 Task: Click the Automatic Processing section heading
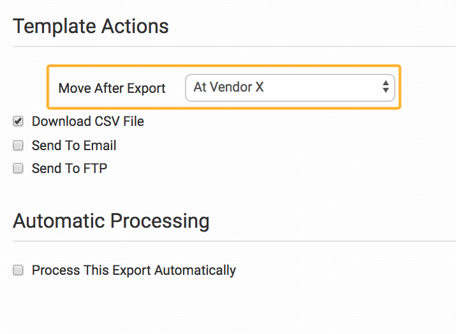point(111,221)
